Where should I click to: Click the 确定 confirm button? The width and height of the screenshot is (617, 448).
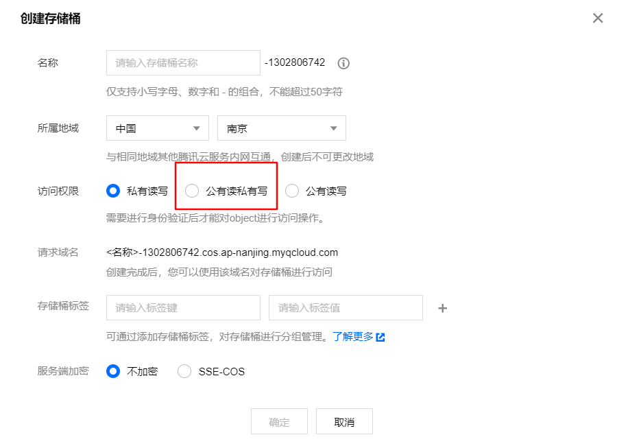[x=280, y=421]
